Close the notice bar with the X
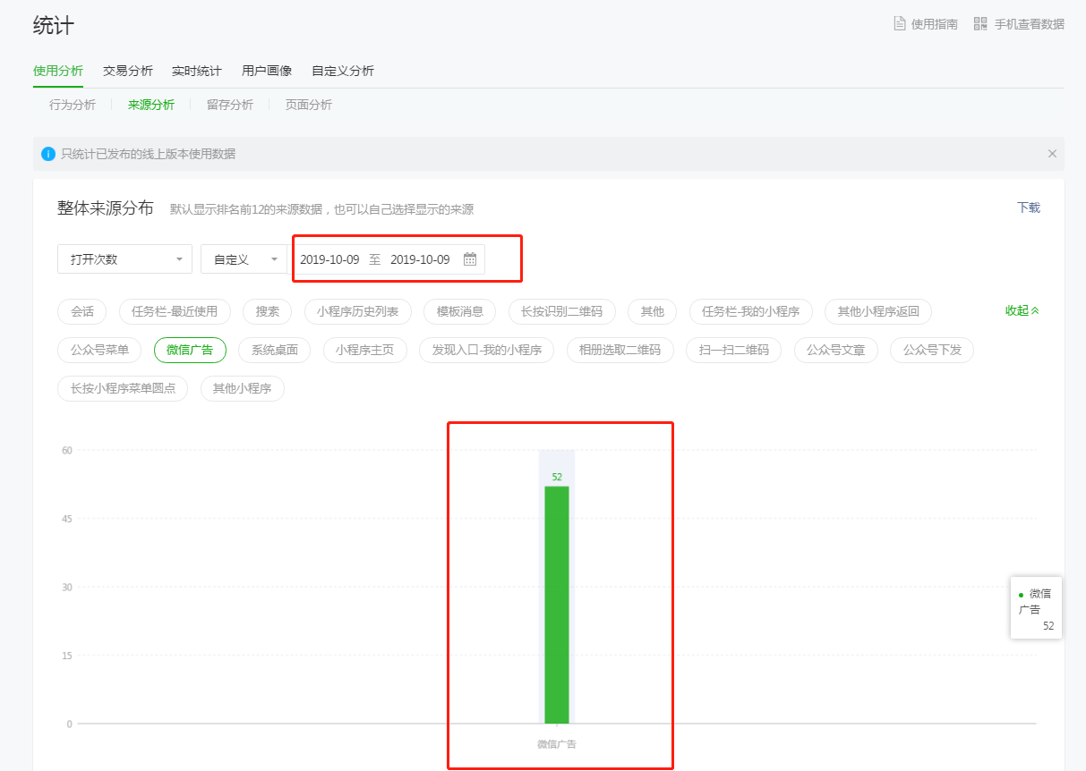Screen dimensions: 1086x771 coord(1053,154)
